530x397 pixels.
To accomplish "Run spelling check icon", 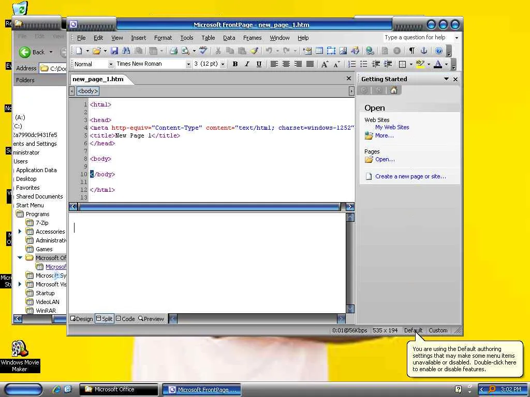I will tap(203, 51).
